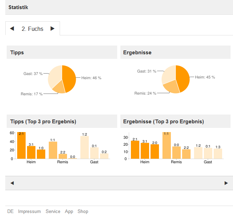Click the Heim slice in Tipps pie chart
233x220 pixels.
[69, 78]
